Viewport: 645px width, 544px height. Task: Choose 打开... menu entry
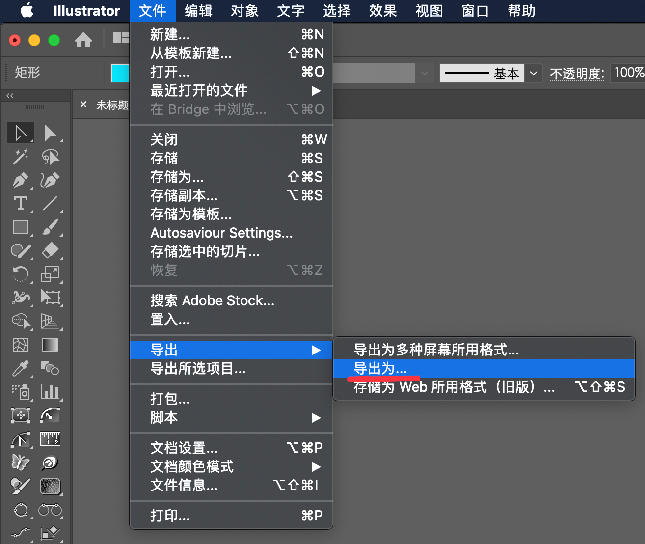[x=231, y=72]
